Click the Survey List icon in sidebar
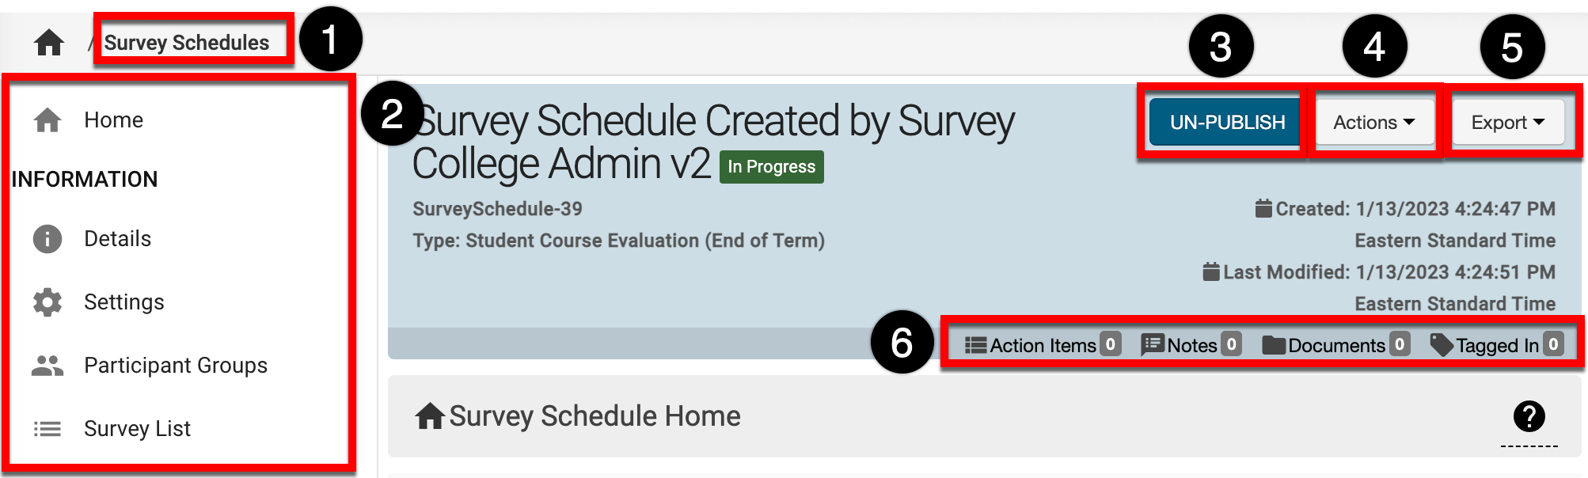The height and width of the screenshot is (478, 1588). click(x=47, y=429)
